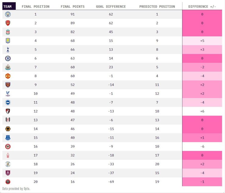
Task: Select the Arsenal club badge
Action: pos(8,23)
